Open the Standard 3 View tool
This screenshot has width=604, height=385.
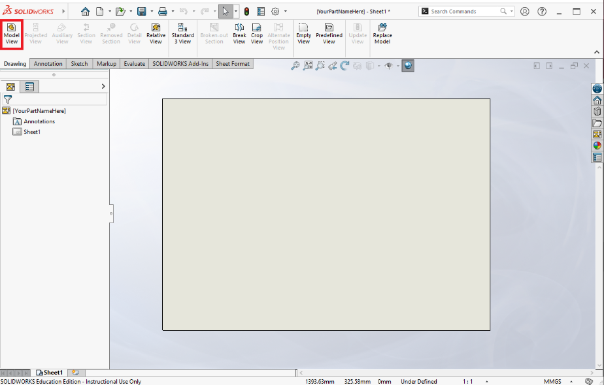[x=182, y=31]
